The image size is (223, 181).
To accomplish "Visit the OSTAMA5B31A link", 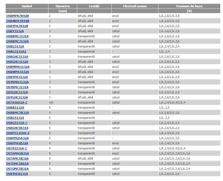I will click(x=17, y=153).
